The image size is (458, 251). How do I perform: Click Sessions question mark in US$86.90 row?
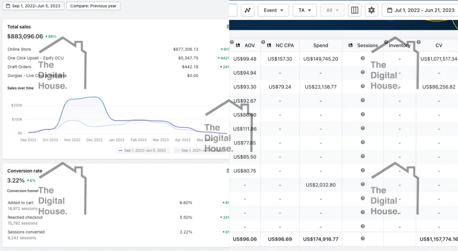(x=363, y=114)
